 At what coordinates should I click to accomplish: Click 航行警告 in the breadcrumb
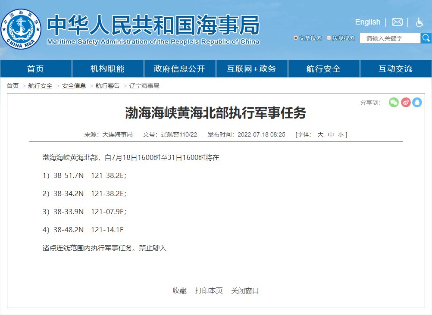[x=108, y=86]
